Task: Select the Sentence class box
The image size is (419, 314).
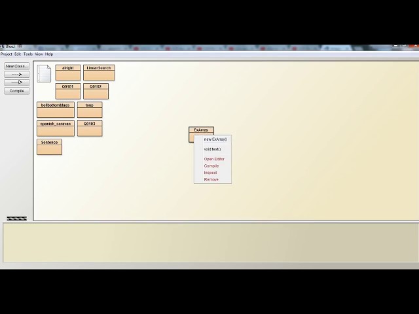Action: (50, 147)
